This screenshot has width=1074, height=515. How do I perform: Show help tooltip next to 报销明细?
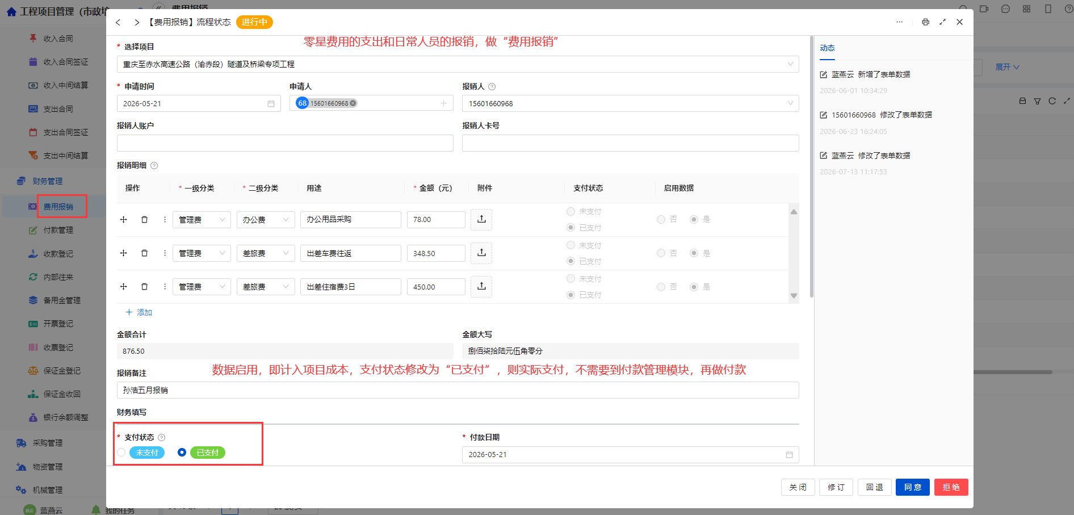154,166
